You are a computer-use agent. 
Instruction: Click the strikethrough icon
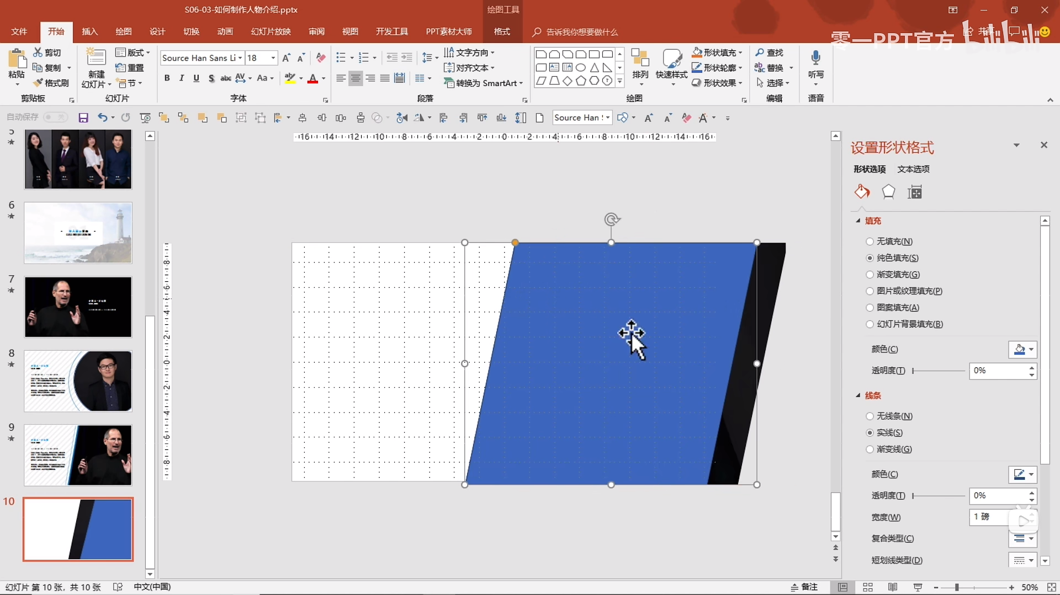(225, 78)
